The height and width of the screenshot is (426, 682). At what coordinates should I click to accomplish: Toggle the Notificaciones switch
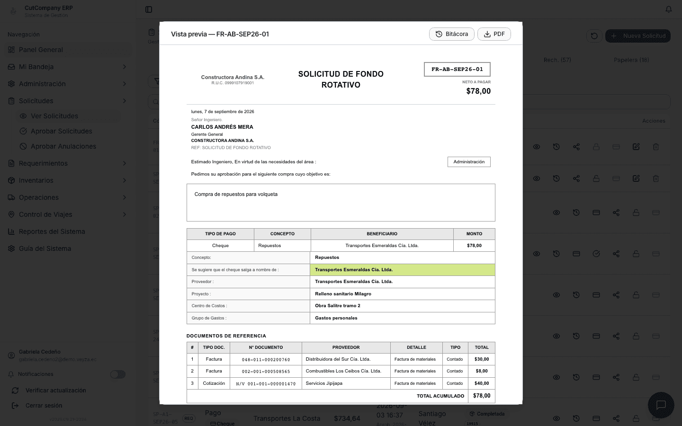click(x=118, y=374)
